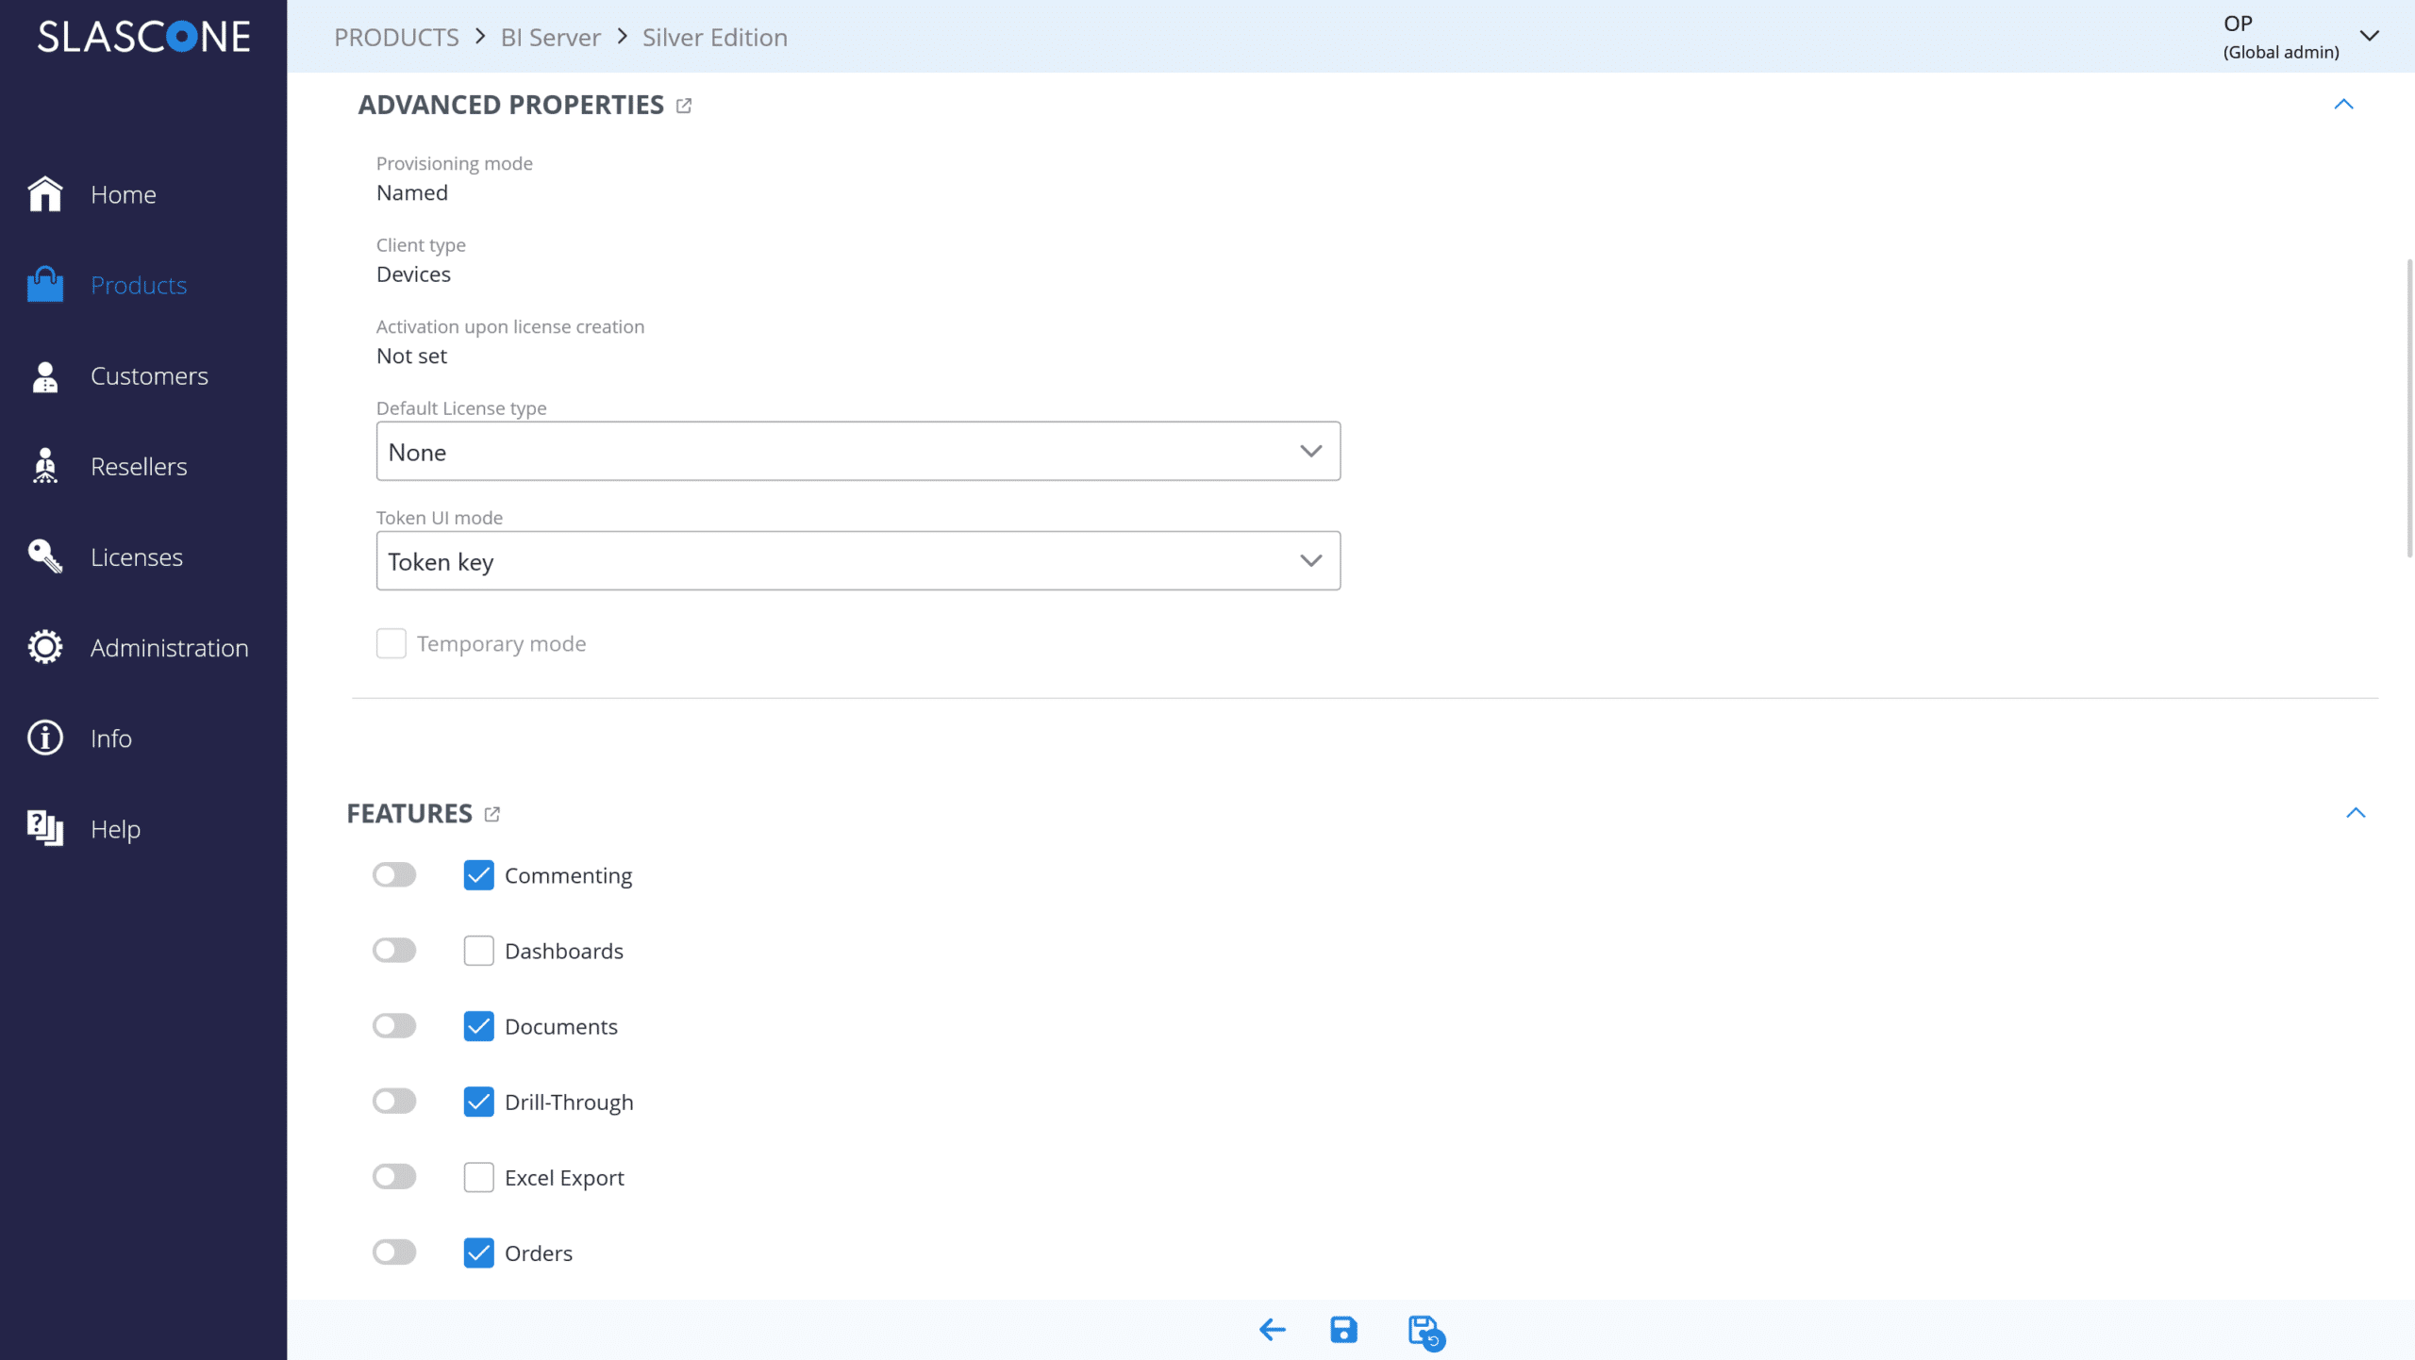The height and width of the screenshot is (1360, 2415).
Task: Click the save floppy disk icon
Action: (1343, 1330)
